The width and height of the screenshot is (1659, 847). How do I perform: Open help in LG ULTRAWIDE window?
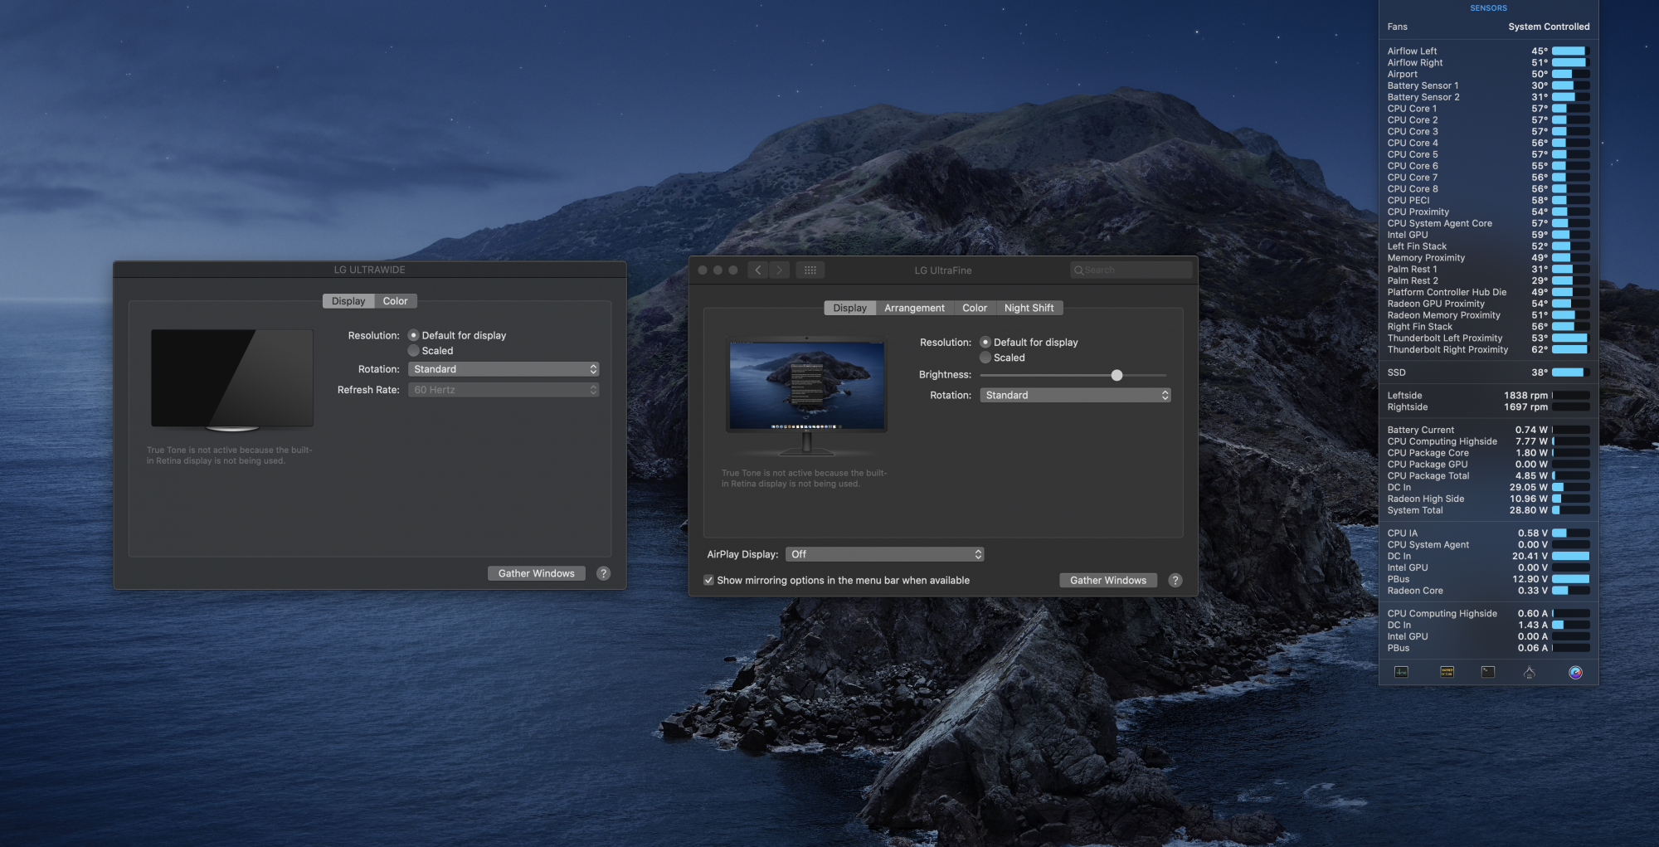tap(603, 573)
